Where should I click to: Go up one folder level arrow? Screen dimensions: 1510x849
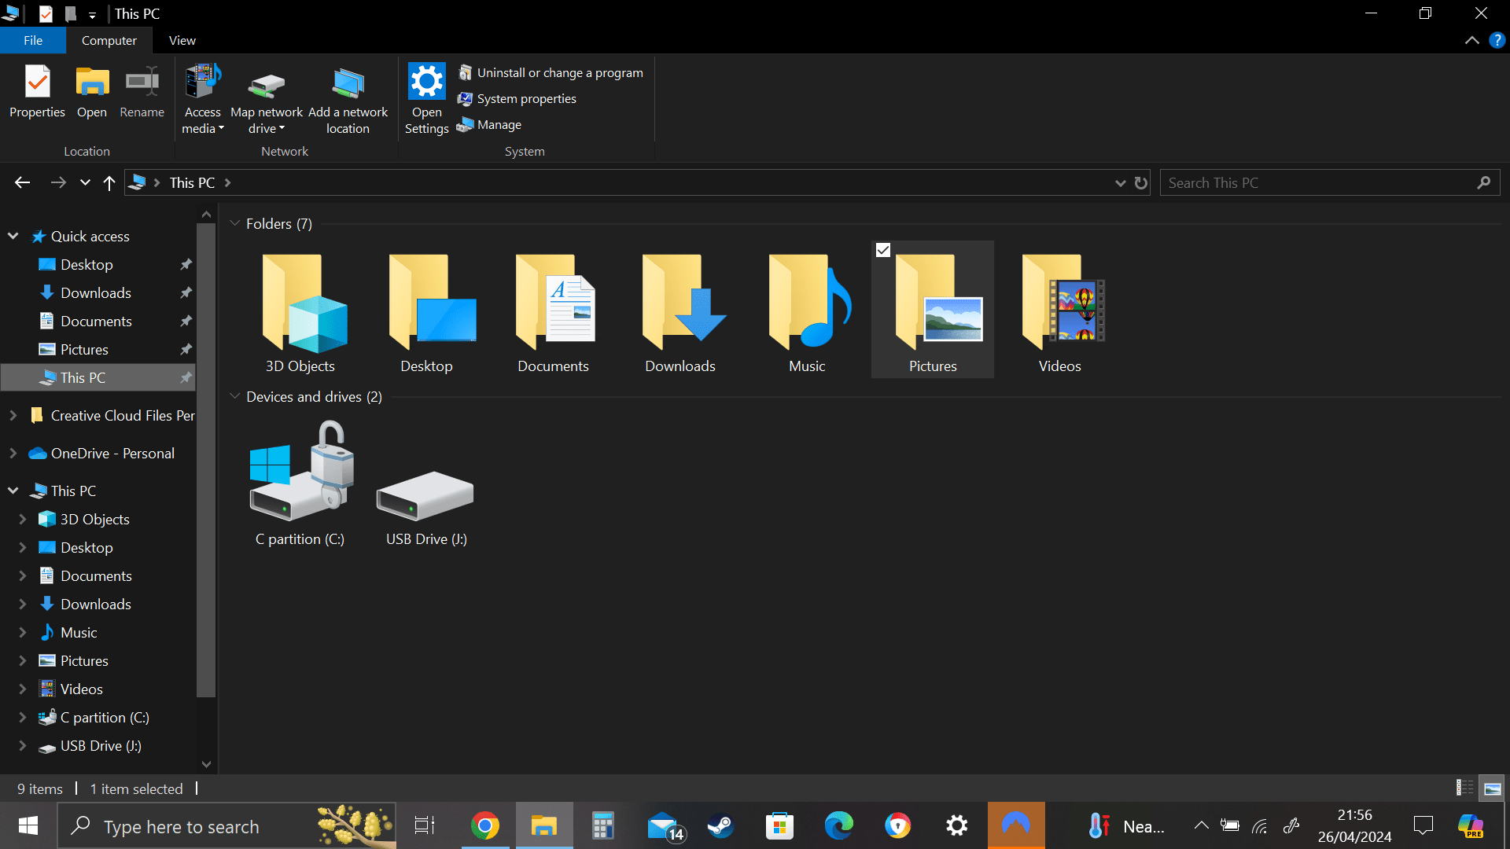pos(109,183)
